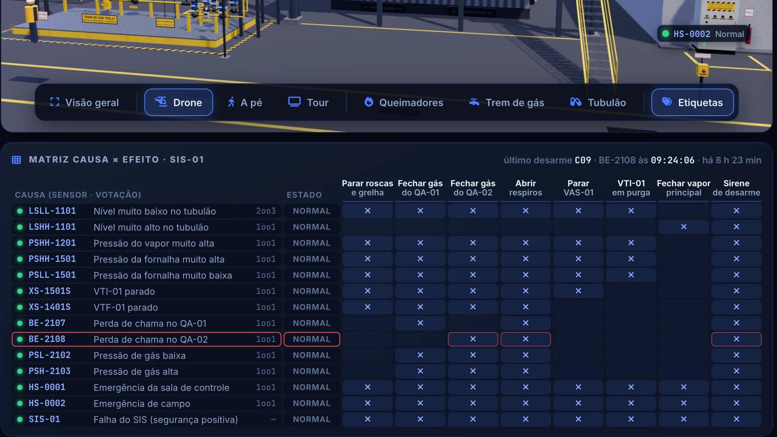The width and height of the screenshot is (777, 437).
Task: Click the monitor icon for Tour
Action: 294,102
